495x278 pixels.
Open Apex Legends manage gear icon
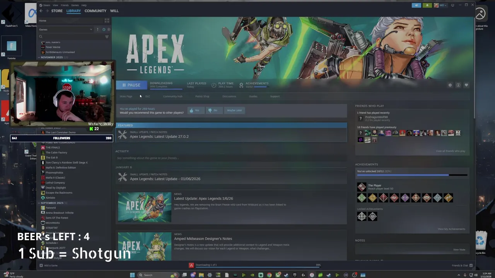coord(450,85)
